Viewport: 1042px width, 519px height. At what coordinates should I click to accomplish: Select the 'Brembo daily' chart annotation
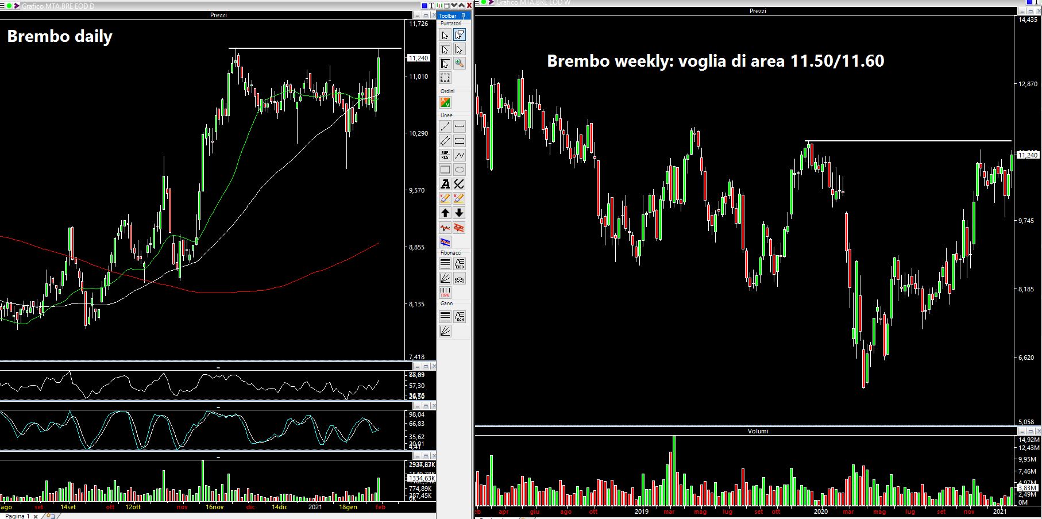click(60, 36)
